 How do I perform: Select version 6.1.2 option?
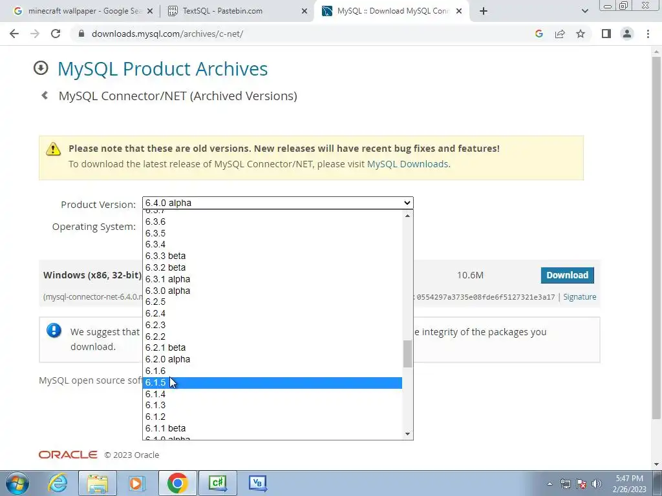pyautogui.click(x=272, y=417)
